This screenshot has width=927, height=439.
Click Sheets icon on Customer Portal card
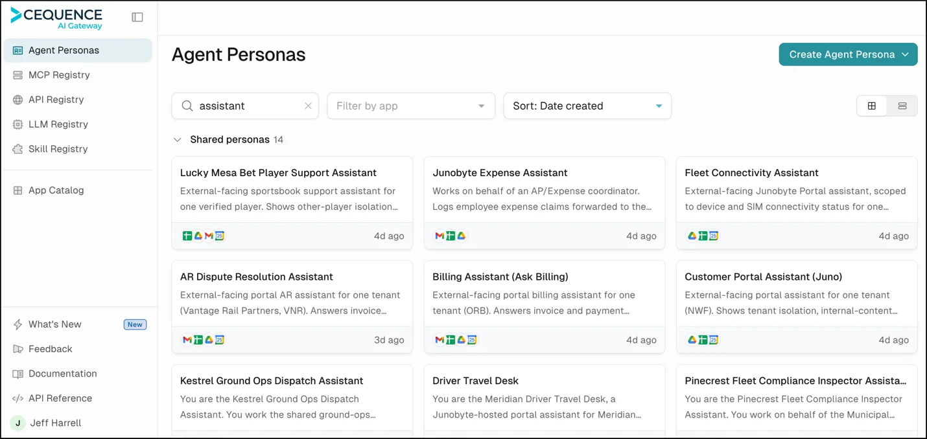coord(703,340)
